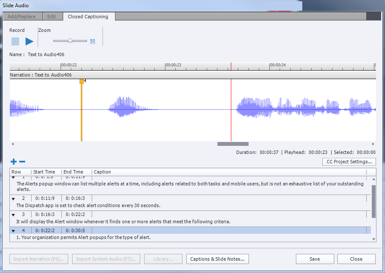Add a caption row with plus icon
385x273 pixels.
[x=14, y=162]
